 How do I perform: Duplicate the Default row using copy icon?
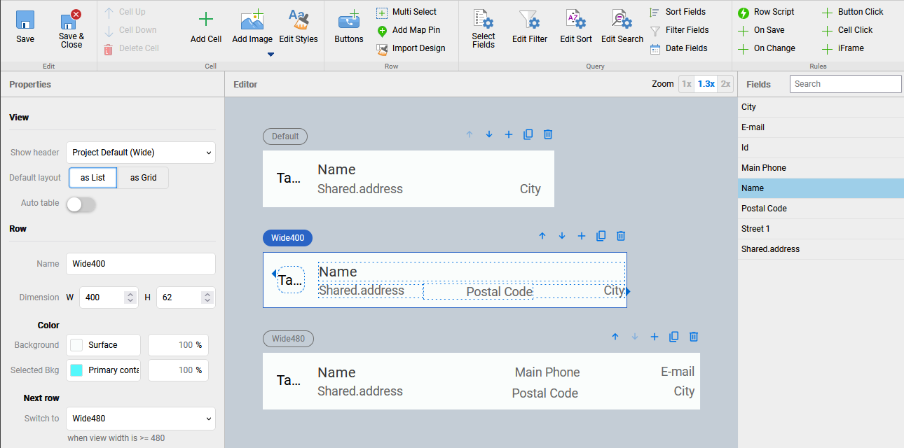[x=528, y=134]
